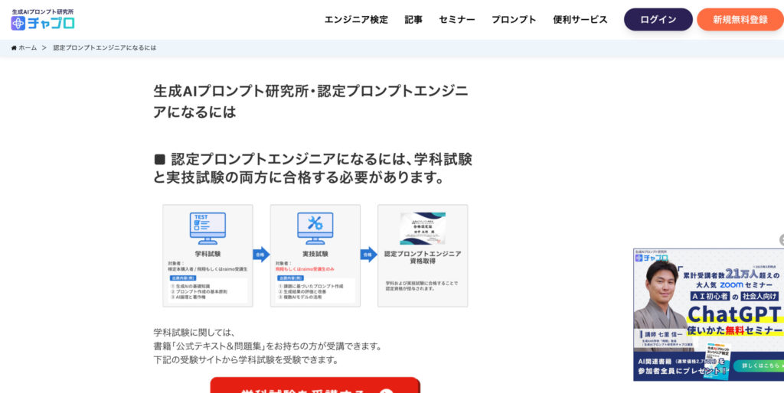Click 詳しくはこちら button in ad
This screenshot has width=784, height=393.
(x=758, y=366)
